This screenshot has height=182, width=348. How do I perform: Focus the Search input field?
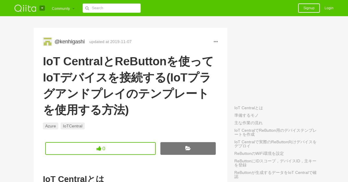click(112, 8)
